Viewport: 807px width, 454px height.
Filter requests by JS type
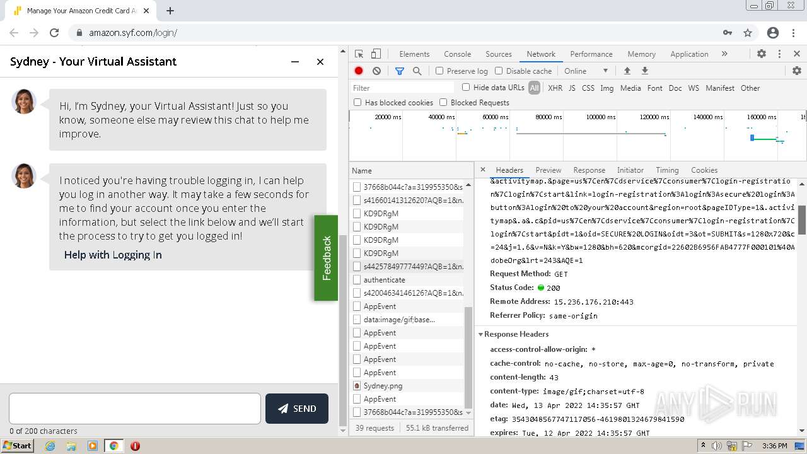(x=572, y=88)
